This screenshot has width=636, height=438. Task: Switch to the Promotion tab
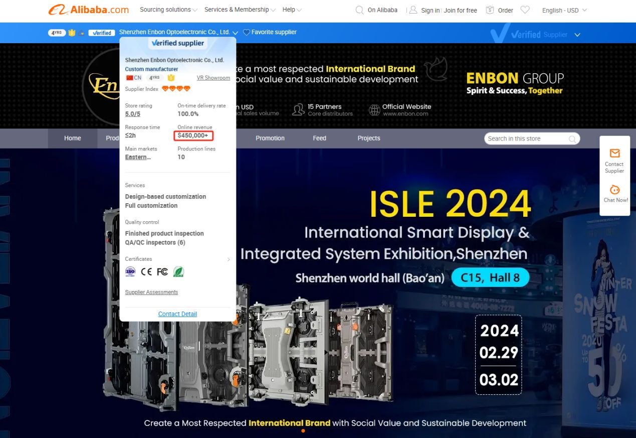click(x=270, y=138)
